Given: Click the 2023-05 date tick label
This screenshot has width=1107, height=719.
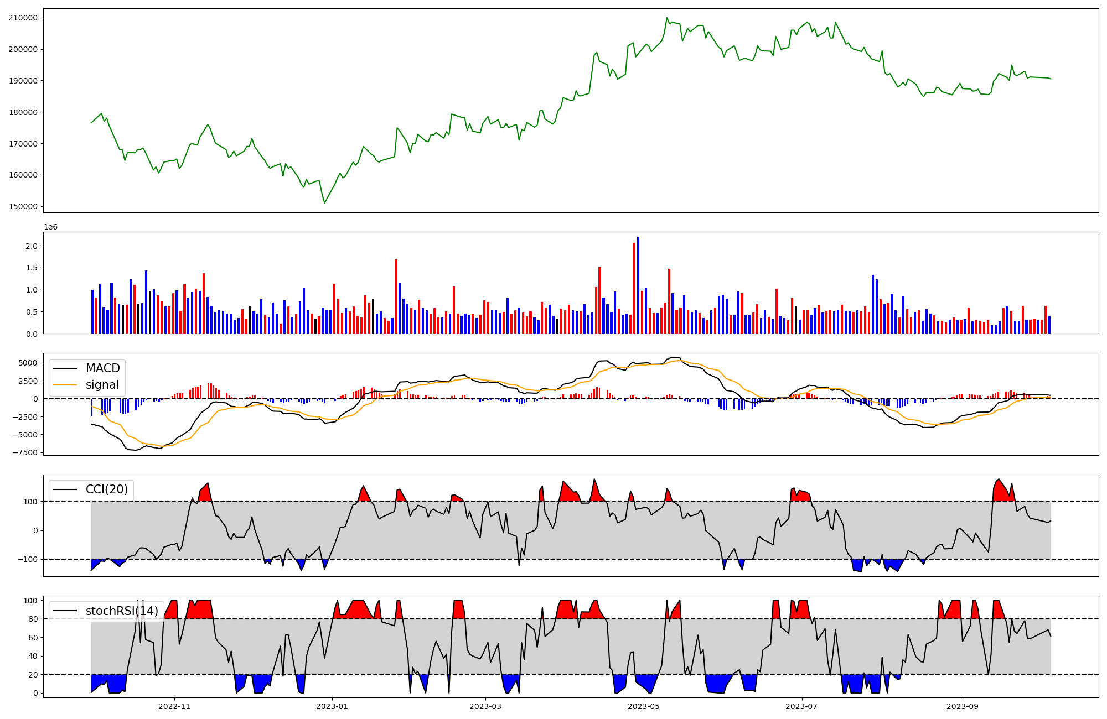Looking at the screenshot, I should pos(644,706).
